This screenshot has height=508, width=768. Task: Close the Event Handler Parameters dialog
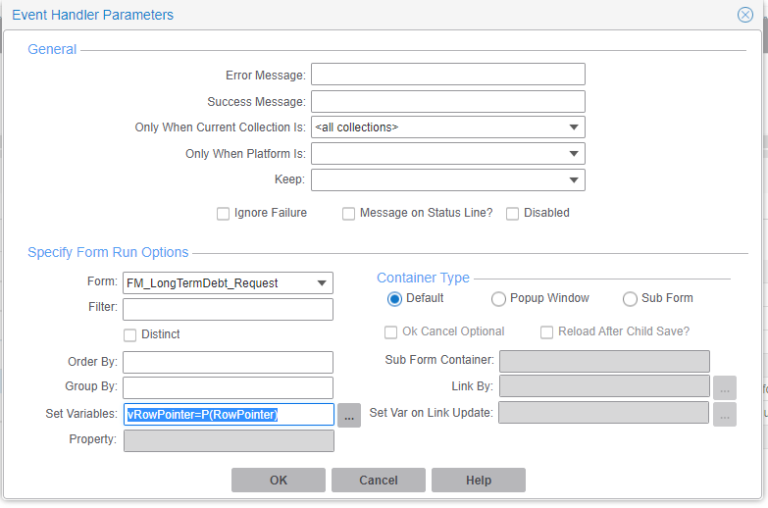[x=745, y=15]
